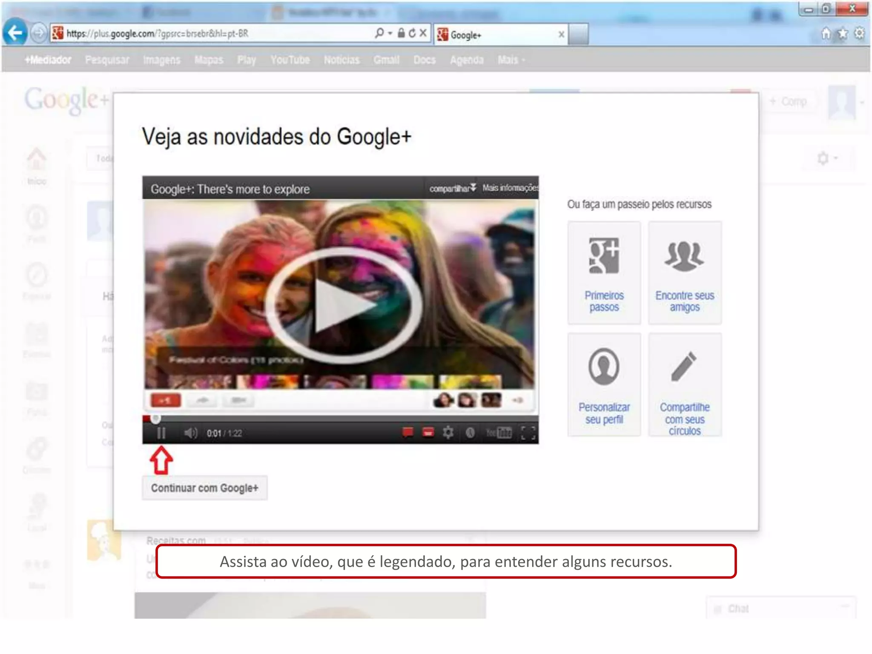Viewport: 872px width, 654px height.
Task: Open +Mediador in Google bar
Action: click(x=48, y=60)
